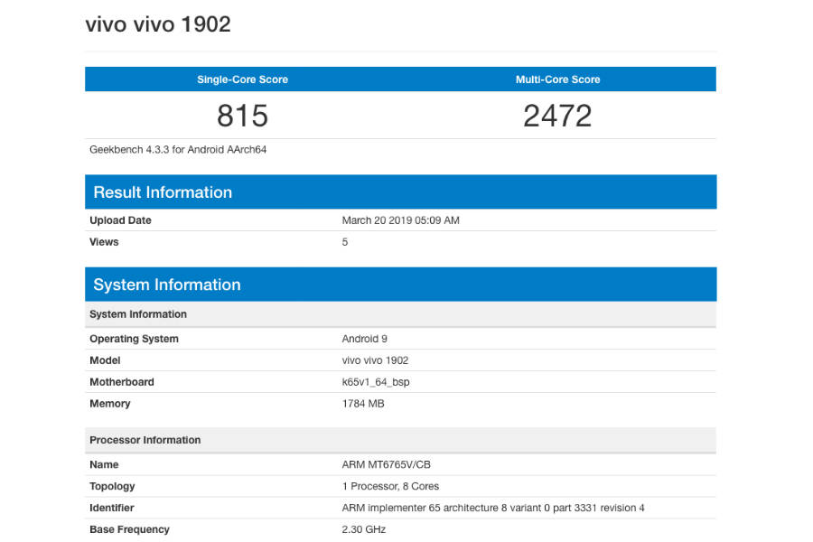Click the k65v1_64_bsp motherboard value
The width and height of the screenshot is (813, 542).
[374, 381]
